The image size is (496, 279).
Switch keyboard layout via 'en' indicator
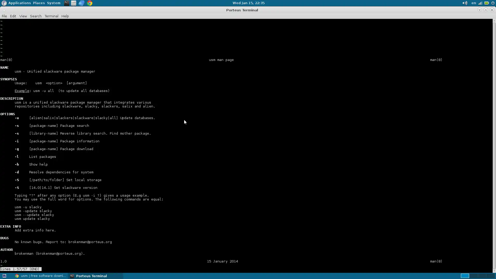point(474,3)
